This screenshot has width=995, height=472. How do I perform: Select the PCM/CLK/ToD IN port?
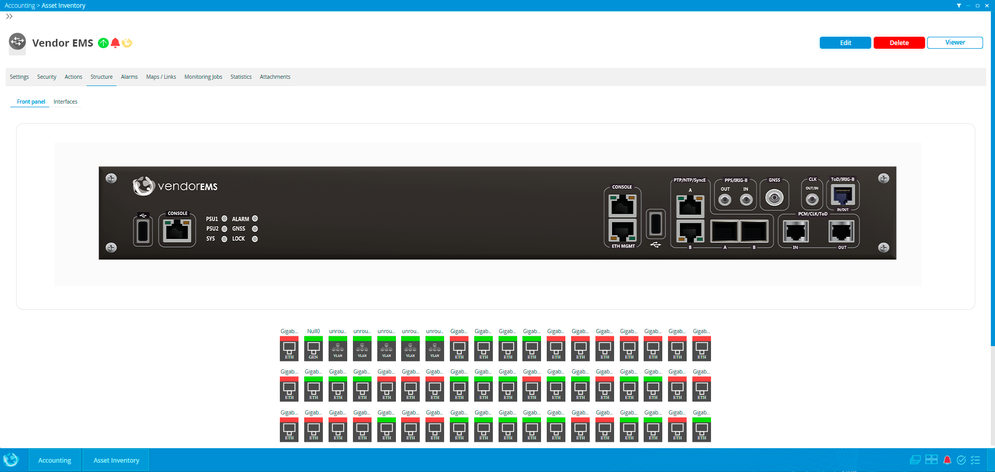(795, 231)
